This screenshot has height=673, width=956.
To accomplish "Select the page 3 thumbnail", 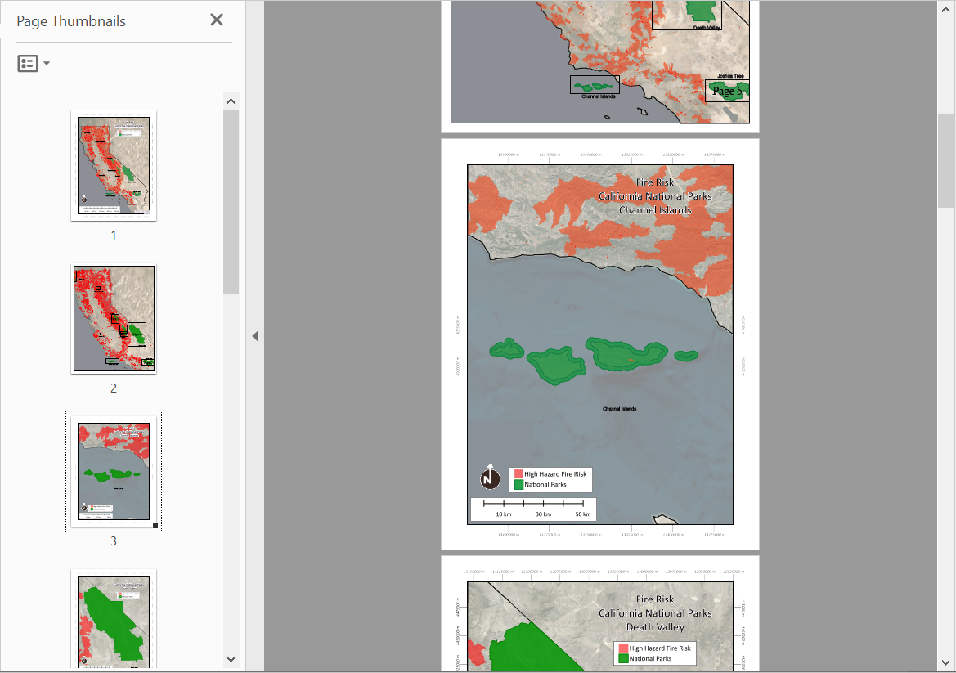I will pos(114,471).
